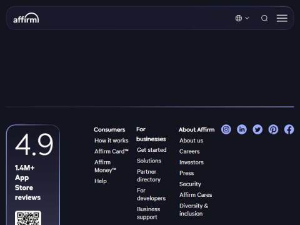Visit Affirm's Facebook page
Image resolution: width=300 pixels, height=225 pixels.
(x=289, y=129)
